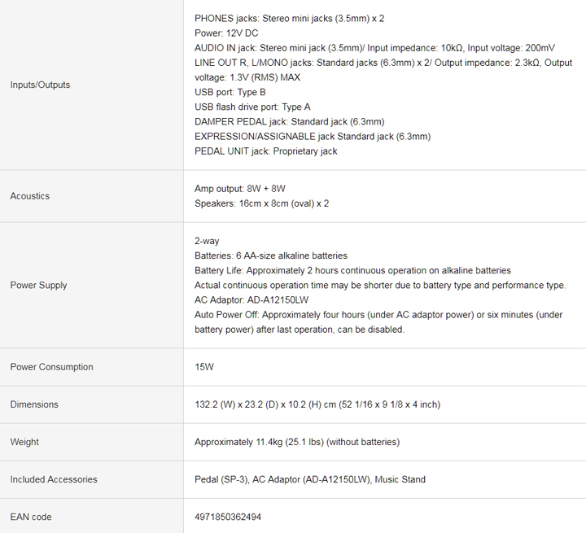The height and width of the screenshot is (533, 586).
Task: Click the Power Consumption label
Action: click(x=51, y=367)
